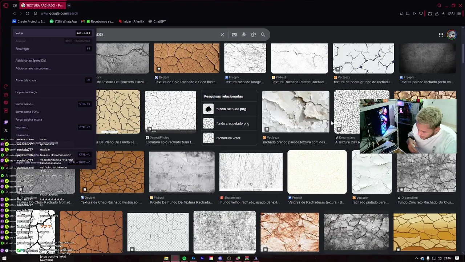The image size is (465, 262).
Task: Choose Transmitir in the context menu
Action: pyautogui.click(x=53, y=135)
